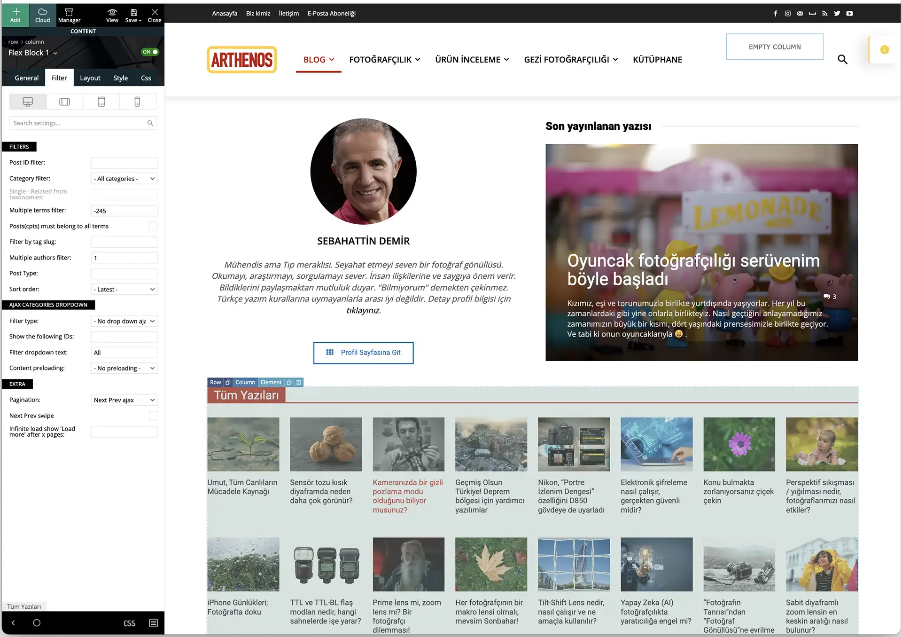Open the Filter type dropdown

click(124, 321)
